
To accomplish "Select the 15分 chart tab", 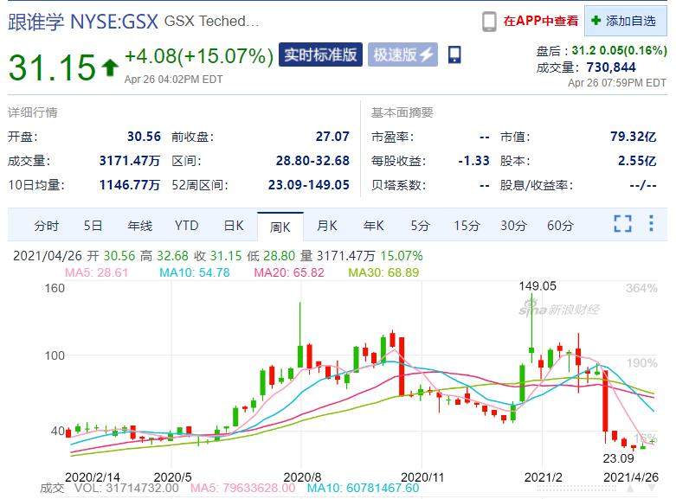I will point(467,226).
